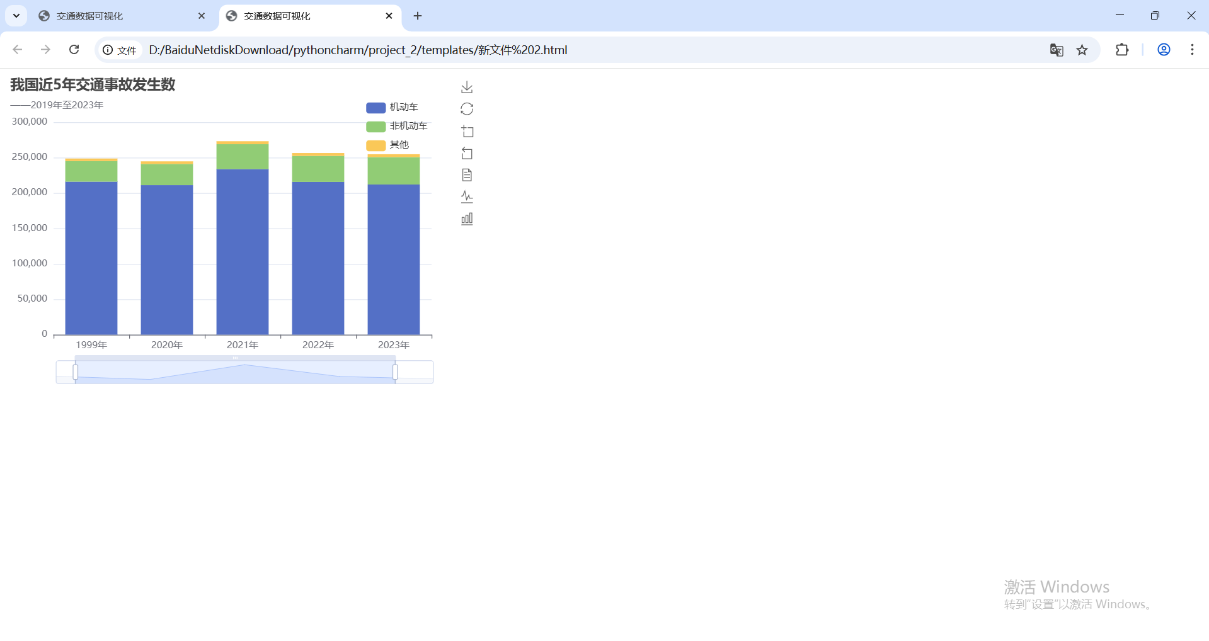Expand the tab search dropdown arrow
This screenshot has height=641, width=1209.
(16, 16)
